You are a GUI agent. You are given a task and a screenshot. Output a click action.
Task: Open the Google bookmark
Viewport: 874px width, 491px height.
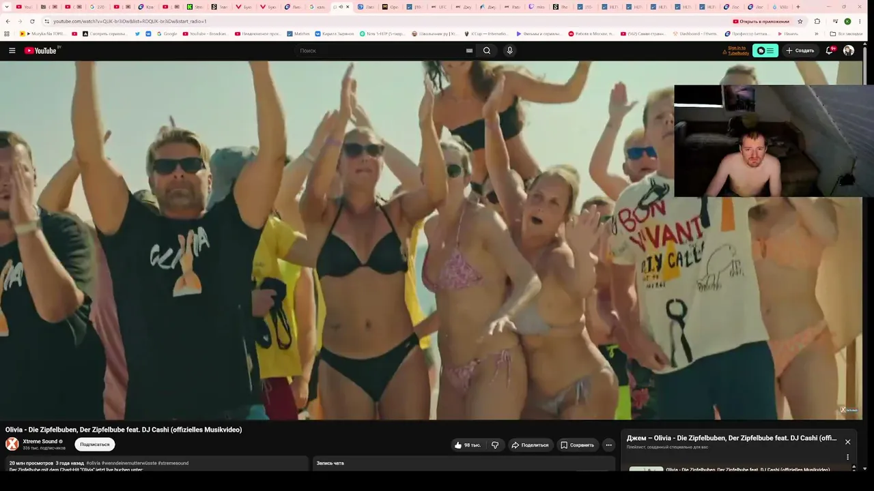point(167,33)
